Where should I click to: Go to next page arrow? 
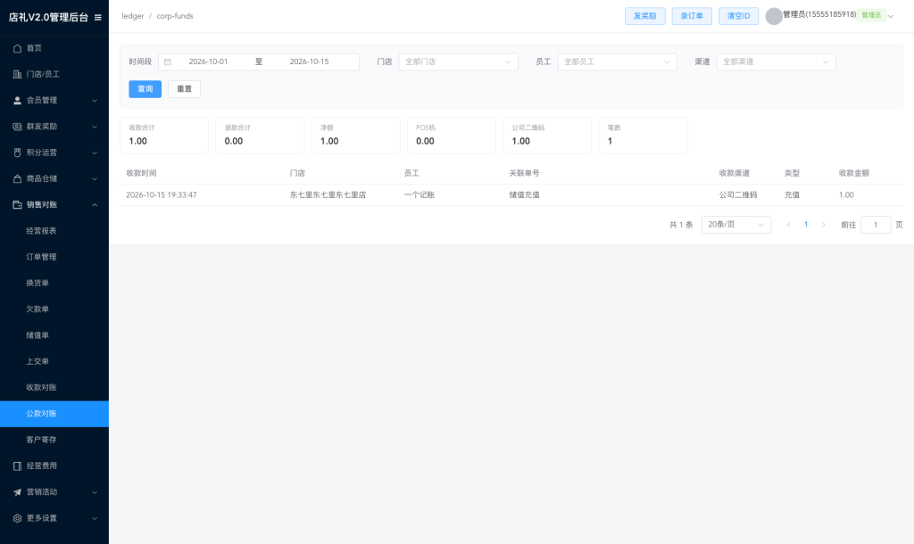pos(824,225)
